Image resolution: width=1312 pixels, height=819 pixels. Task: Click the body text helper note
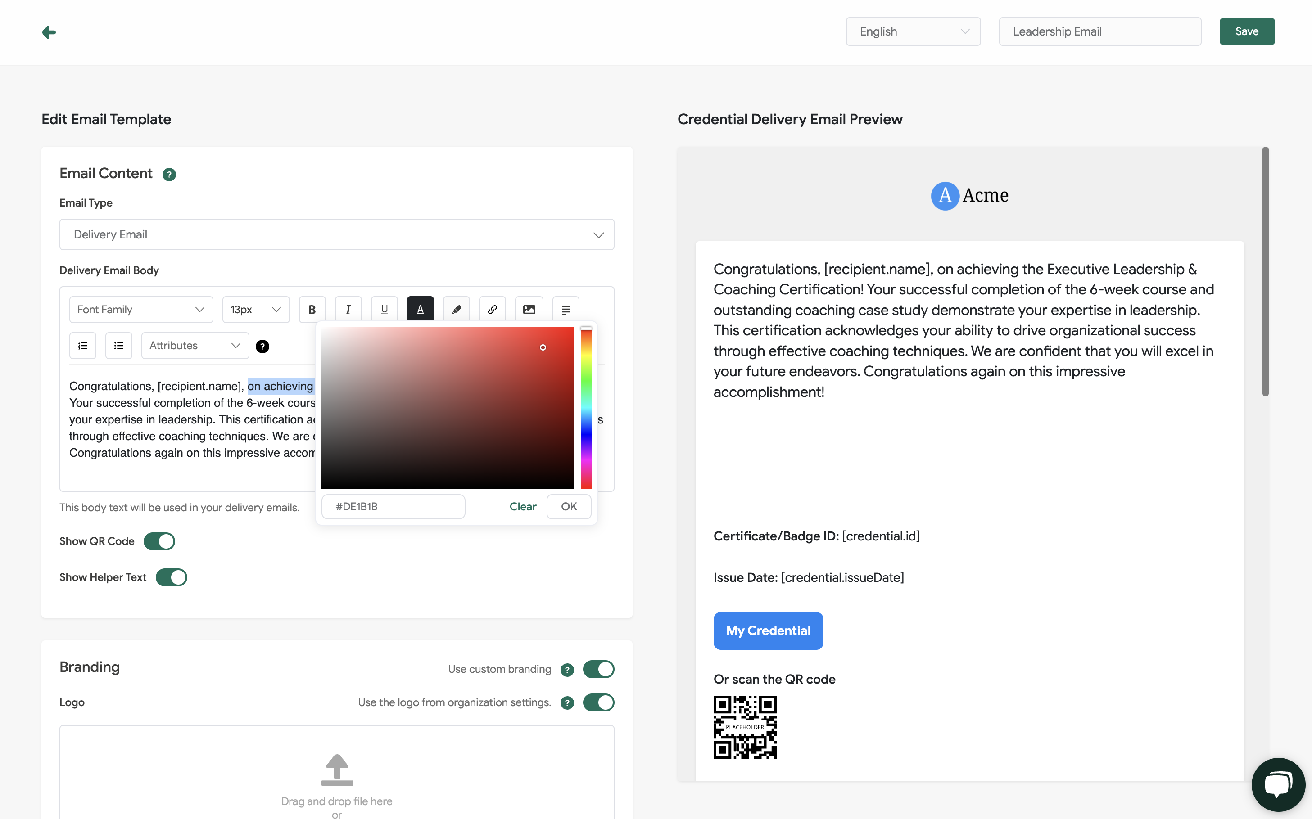pyautogui.click(x=179, y=508)
